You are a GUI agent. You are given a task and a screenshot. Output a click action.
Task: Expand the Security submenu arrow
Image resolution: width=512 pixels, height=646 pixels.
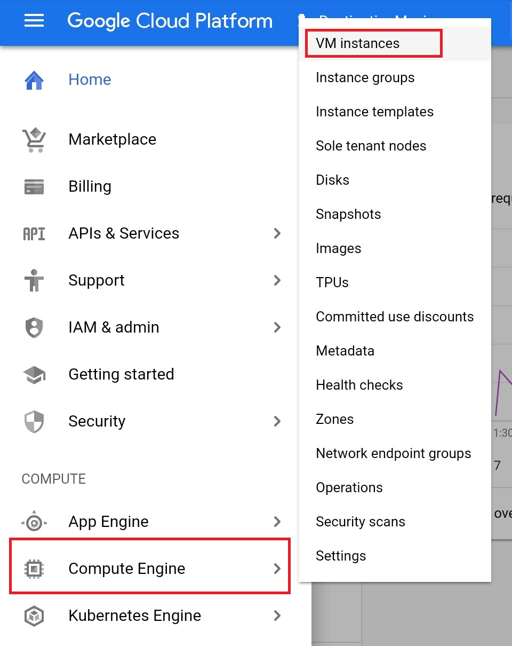tap(277, 421)
